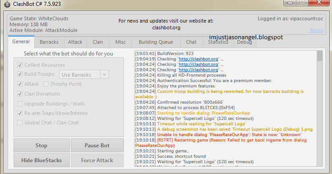The height and width of the screenshot is (174, 332).
Task: Toggle the Clan Donations checkbox
Action: click(x=20, y=94)
